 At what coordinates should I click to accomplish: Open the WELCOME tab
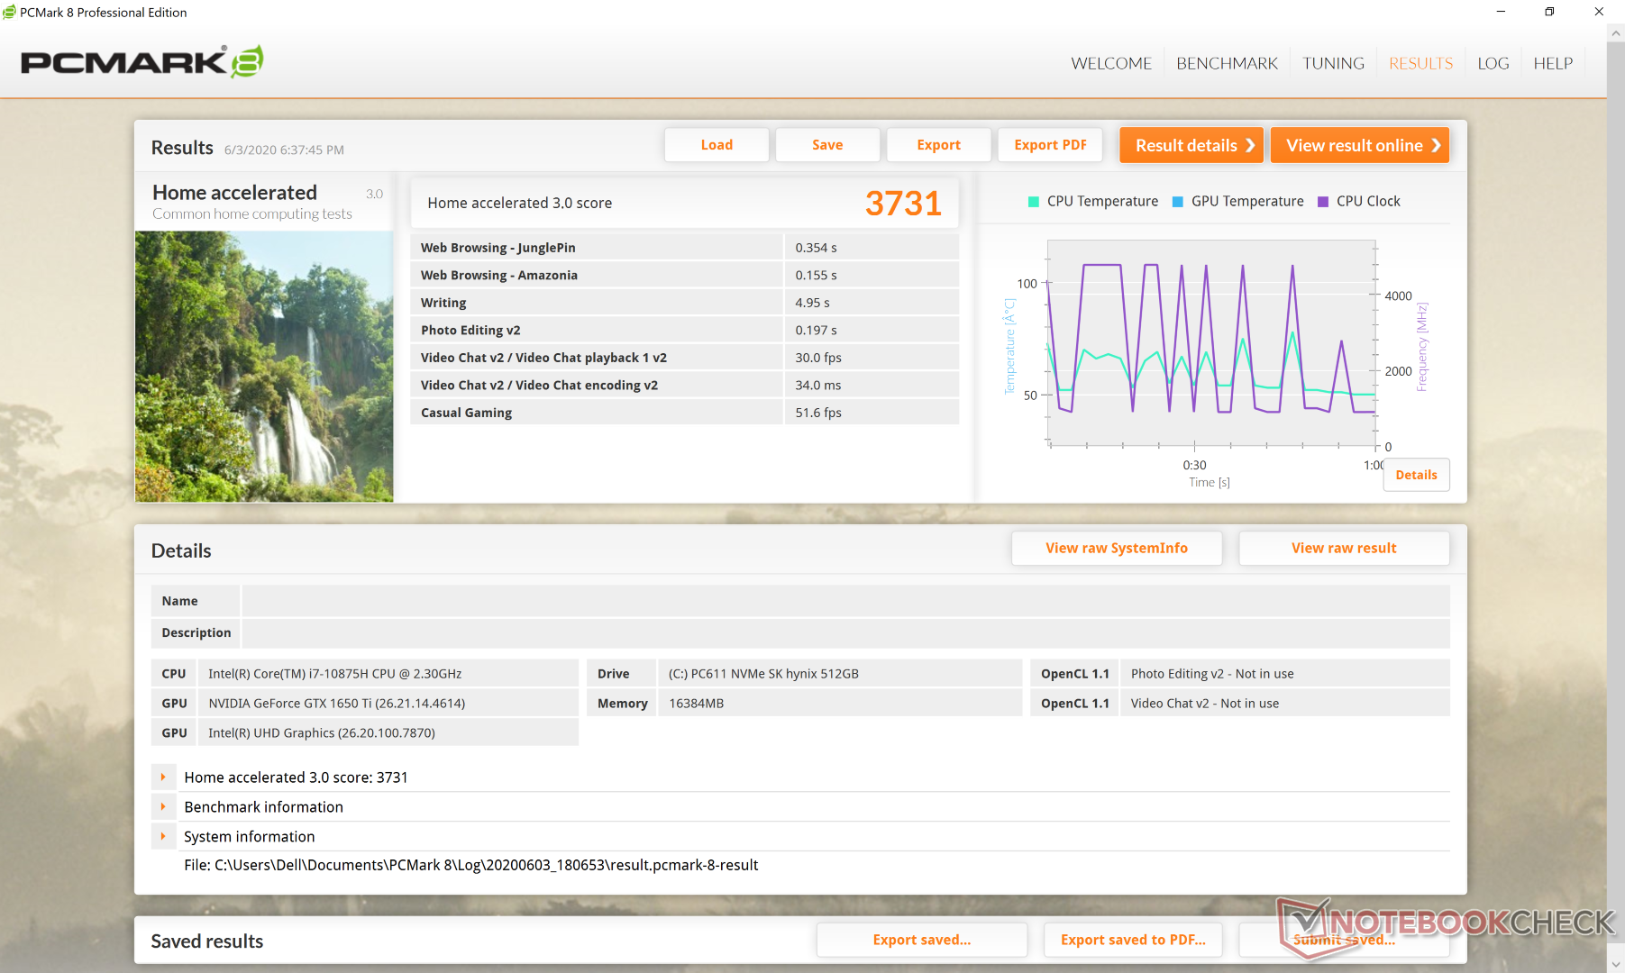click(1111, 63)
